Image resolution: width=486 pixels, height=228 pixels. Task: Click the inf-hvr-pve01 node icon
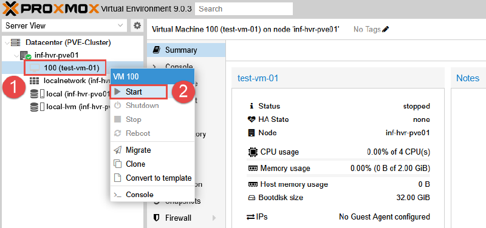(x=25, y=56)
